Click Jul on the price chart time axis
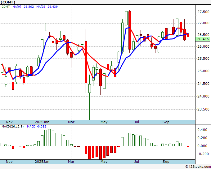 [137, 122]
